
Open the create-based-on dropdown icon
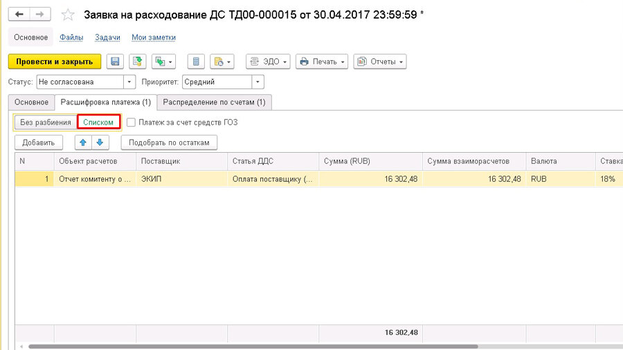pyautogui.click(x=163, y=62)
